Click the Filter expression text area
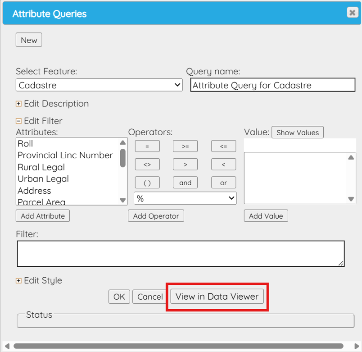Image resolution: width=362 pixels, height=352 pixels. point(181,253)
